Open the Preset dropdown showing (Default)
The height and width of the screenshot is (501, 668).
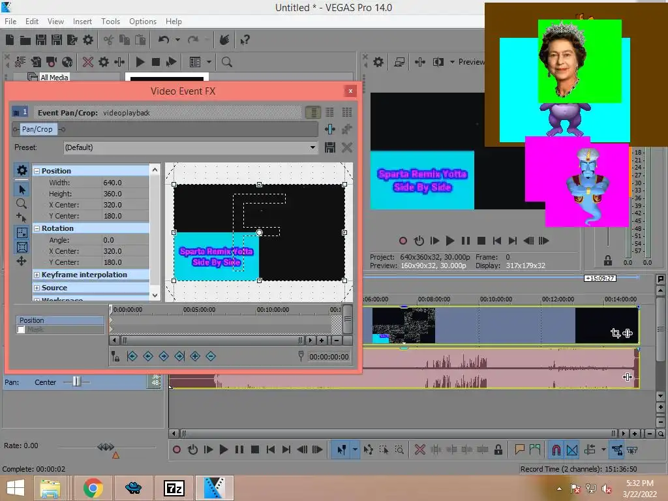pos(190,147)
